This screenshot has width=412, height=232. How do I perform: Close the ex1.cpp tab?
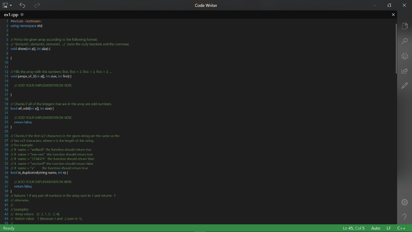point(393,14)
